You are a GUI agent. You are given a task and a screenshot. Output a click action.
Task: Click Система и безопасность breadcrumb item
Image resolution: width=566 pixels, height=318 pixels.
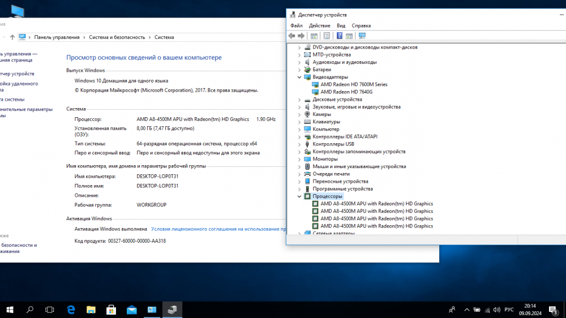click(x=117, y=37)
